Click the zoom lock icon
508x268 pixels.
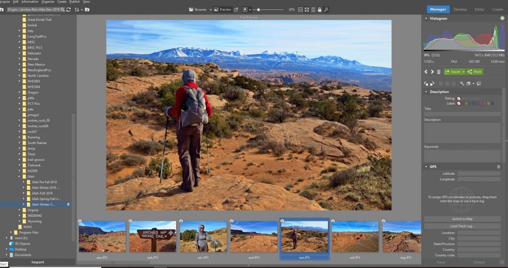pos(319,9)
